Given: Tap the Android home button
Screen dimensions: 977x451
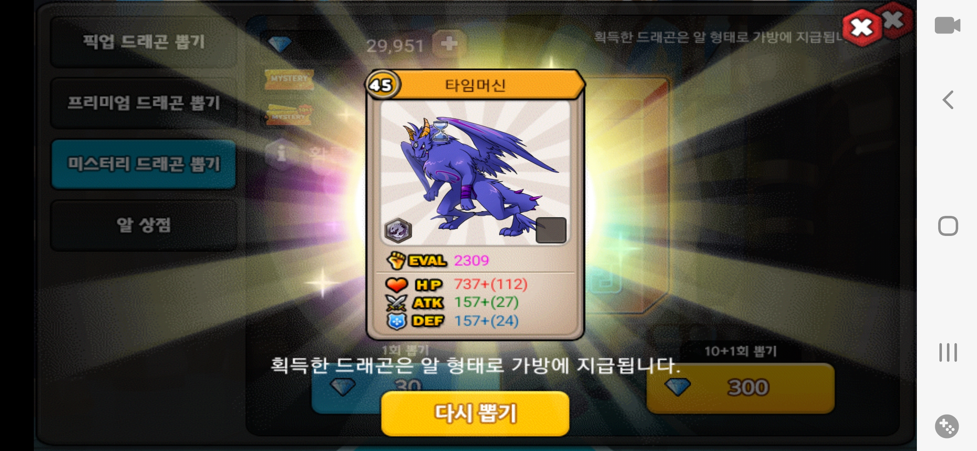Looking at the screenshot, I should [948, 226].
